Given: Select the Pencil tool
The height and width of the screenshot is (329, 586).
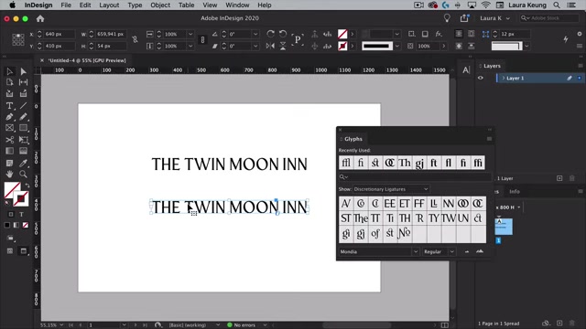Looking at the screenshot, I should 23,117.
